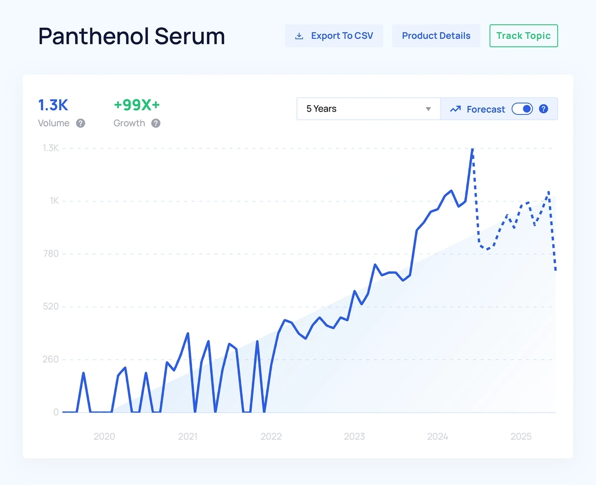Image resolution: width=596 pixels, height=485 pixels.
Task: Click the 2023 x-axis label
Action: tap(354, 436)
